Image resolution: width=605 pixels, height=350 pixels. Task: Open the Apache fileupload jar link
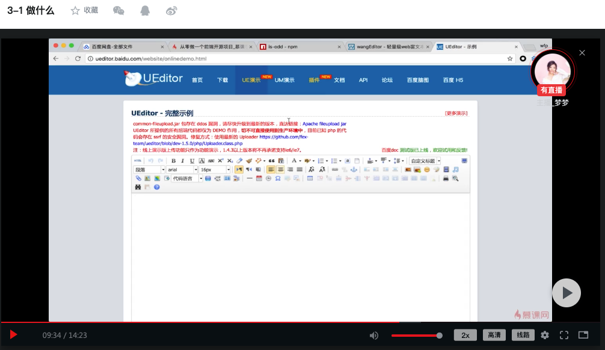[325, 124]
